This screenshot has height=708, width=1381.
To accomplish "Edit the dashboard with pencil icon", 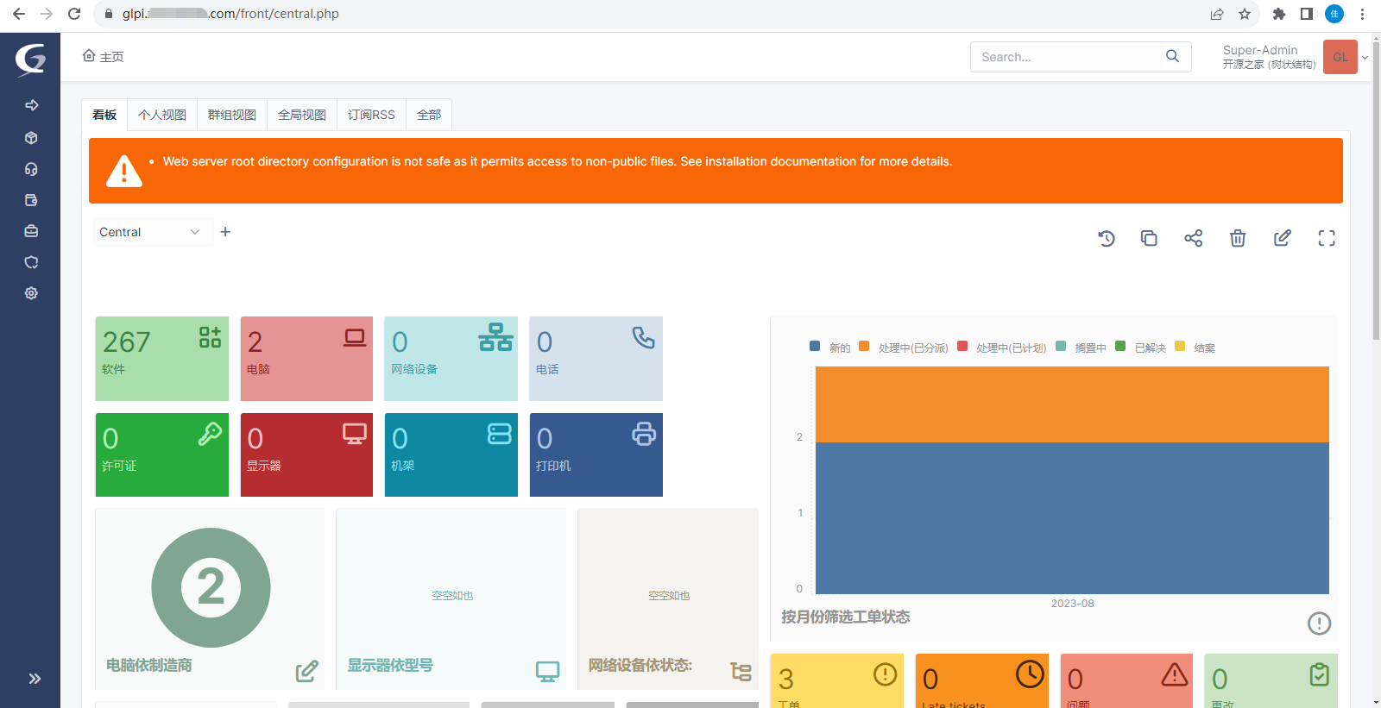I will pos(1283,238).
